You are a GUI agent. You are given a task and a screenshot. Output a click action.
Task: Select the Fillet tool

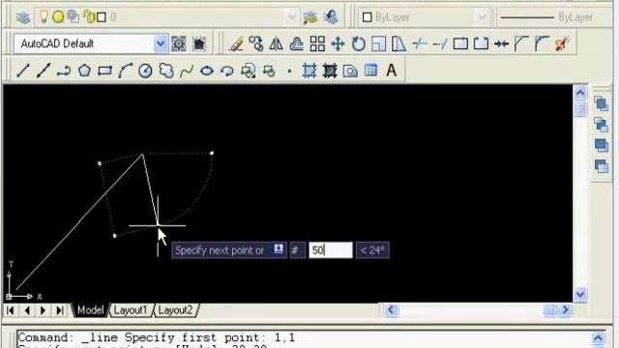click(542, 43)
